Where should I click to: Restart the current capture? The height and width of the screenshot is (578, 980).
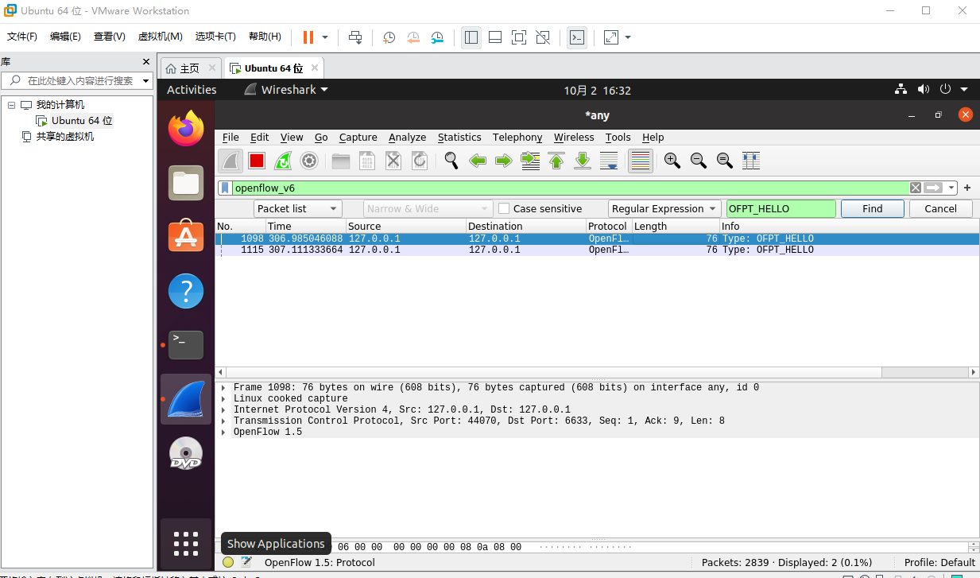tap(283, 161)
